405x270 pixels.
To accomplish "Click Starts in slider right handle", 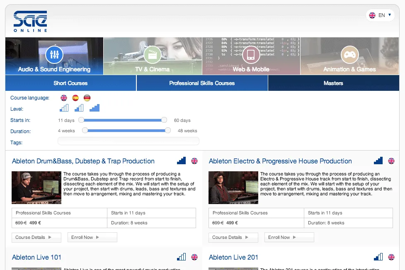I will pos(164,120).
